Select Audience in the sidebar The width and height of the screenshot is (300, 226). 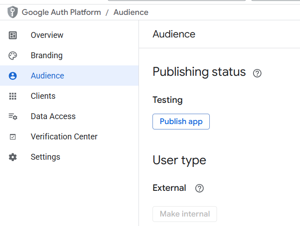point(69,76)
